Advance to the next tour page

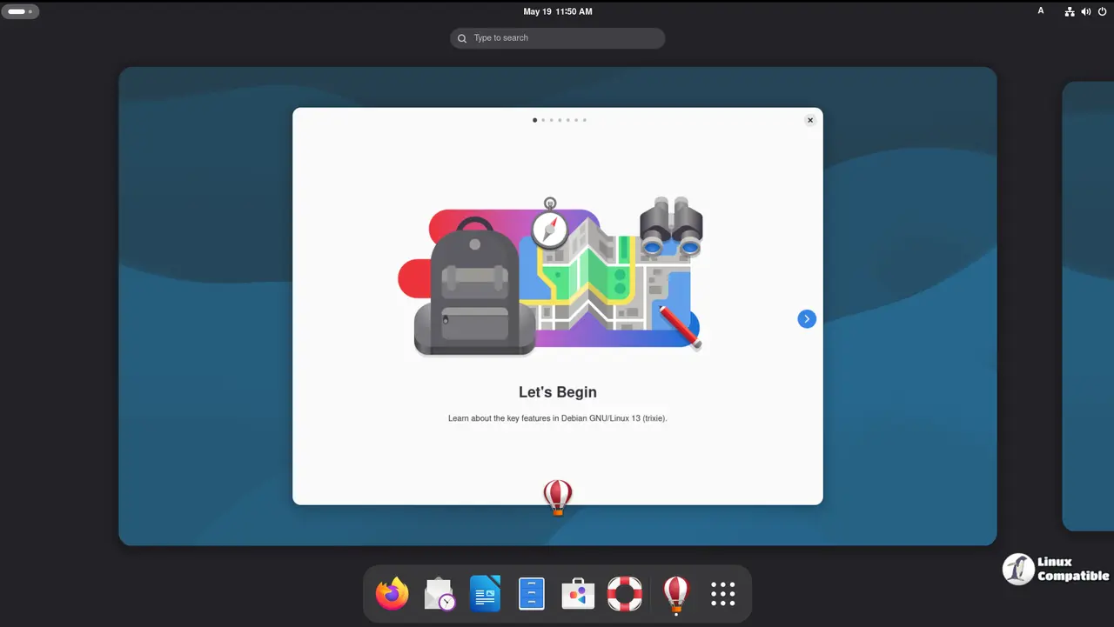807,318
